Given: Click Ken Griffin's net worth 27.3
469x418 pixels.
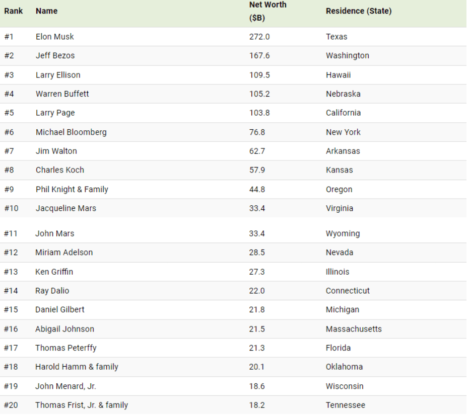Looking at the screenshot, I should (x=256, y=272).
